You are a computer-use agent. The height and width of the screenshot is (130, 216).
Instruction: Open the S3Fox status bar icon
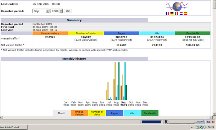click(211, 122)
